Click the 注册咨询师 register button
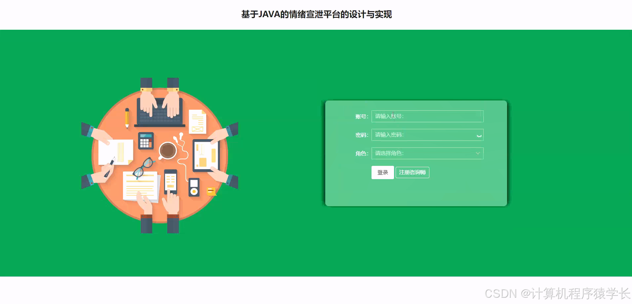The height and width of the screenshot is (304, 632). tap(412, 172)
